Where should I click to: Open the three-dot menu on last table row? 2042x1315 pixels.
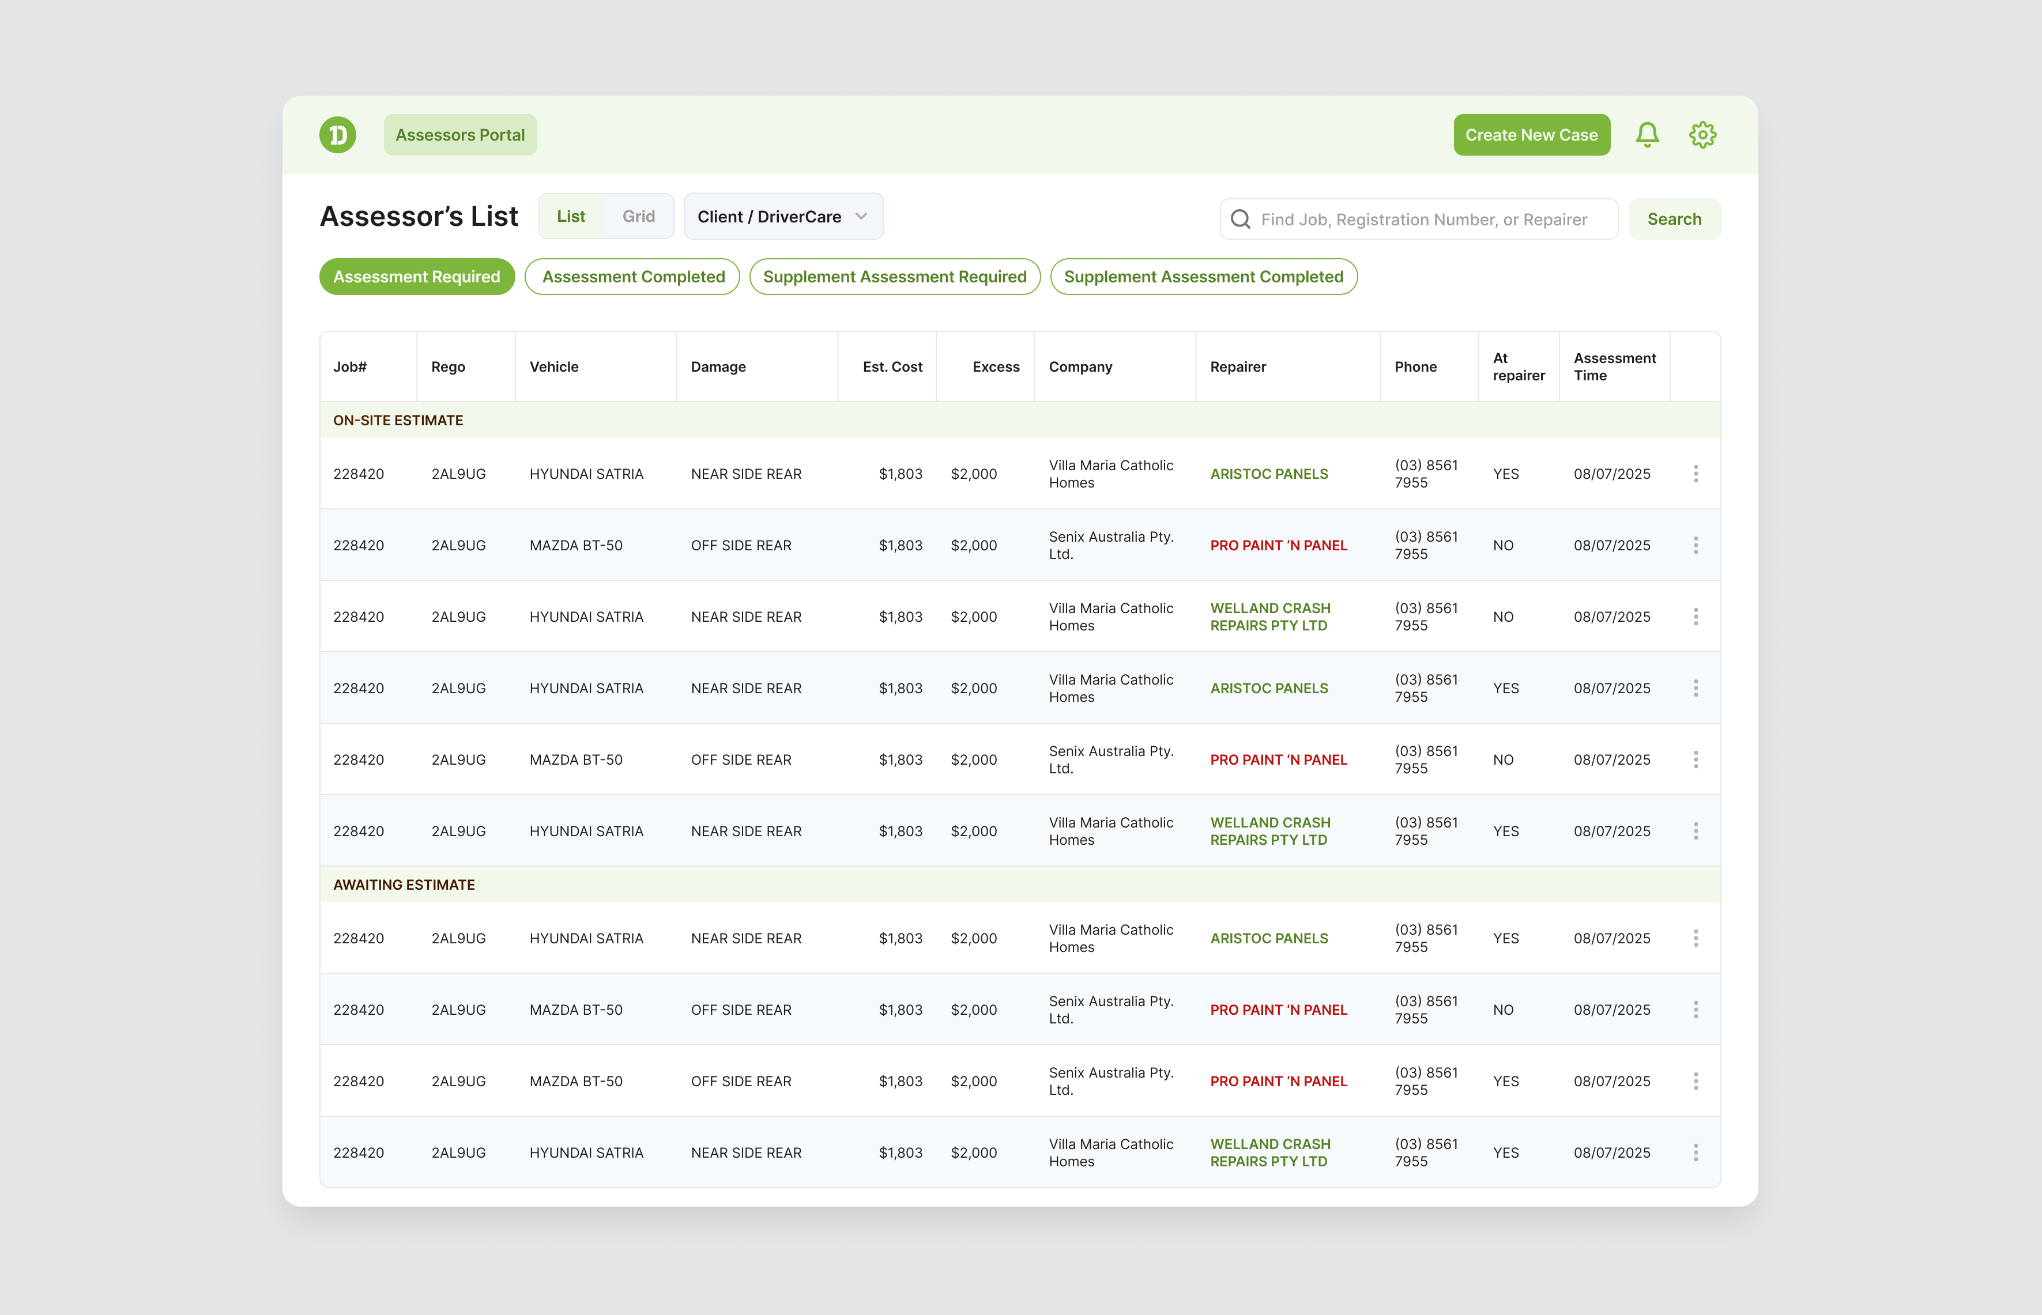(1696, 1152)
